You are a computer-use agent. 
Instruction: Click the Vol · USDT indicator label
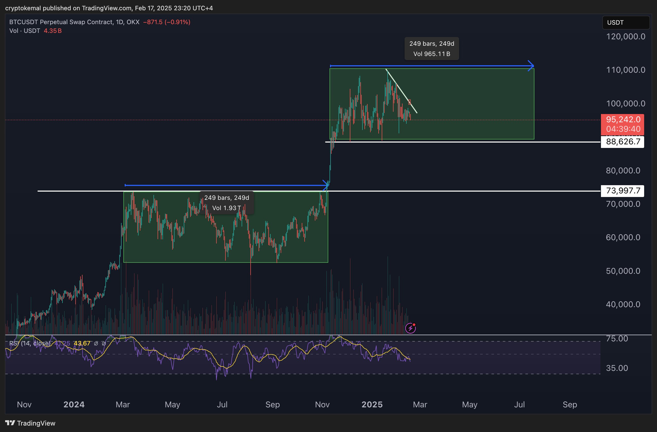coord(25,31)
